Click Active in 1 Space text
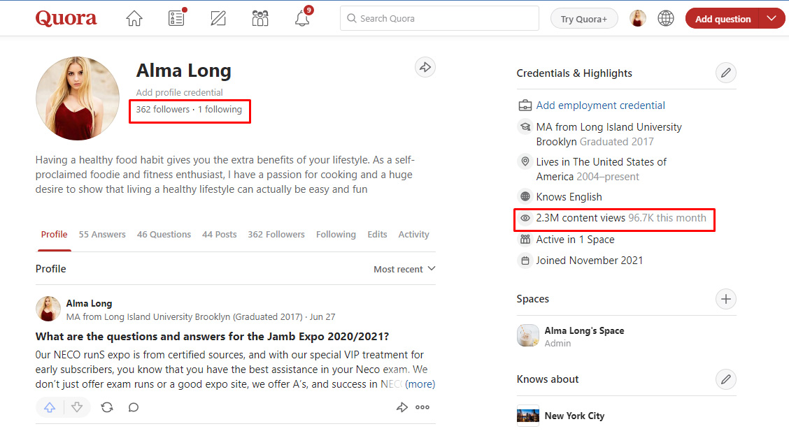The height and width of the screenshot is (431, 789). (x=575, y=240)
